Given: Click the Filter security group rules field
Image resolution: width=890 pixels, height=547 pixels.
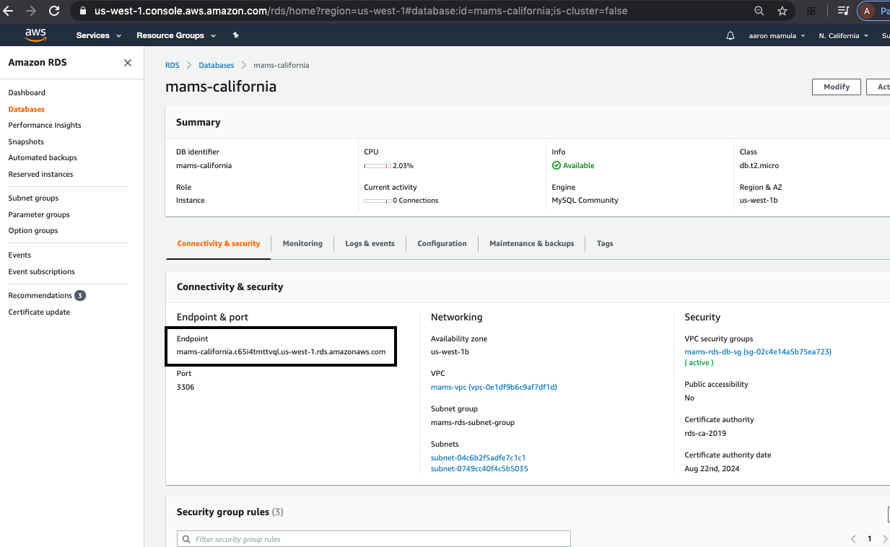Looking at the screenshot, I should click(x=374, y=539).
